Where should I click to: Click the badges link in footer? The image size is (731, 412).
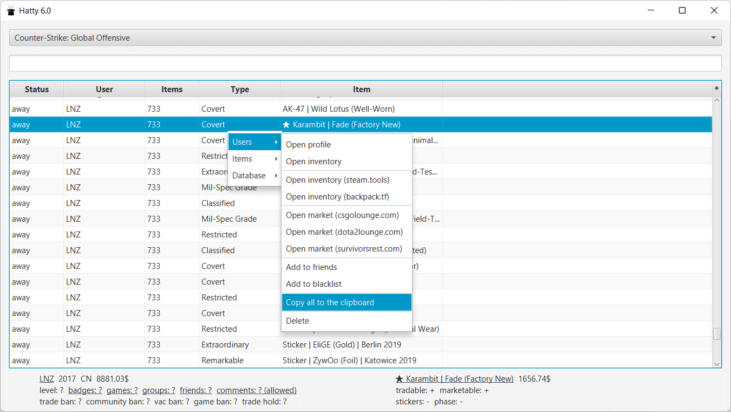(84, 390)
